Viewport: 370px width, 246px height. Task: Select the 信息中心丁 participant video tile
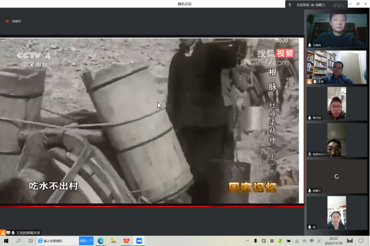(x=337, y=140)
